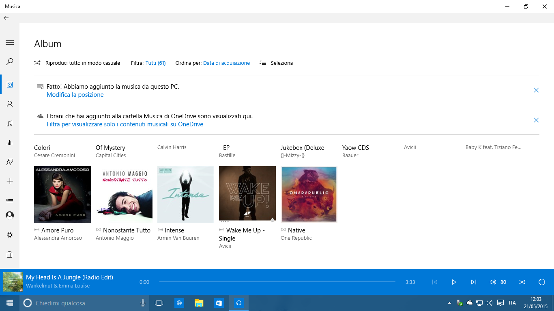Toggle shuffle in the playback bar
This screenshot has height=311, width=554.
point(522,282)
